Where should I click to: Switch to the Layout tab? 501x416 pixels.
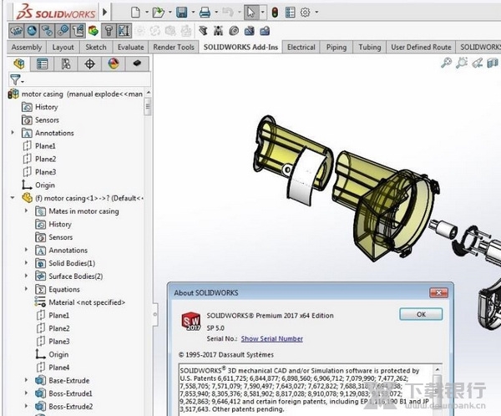[63, 48]
